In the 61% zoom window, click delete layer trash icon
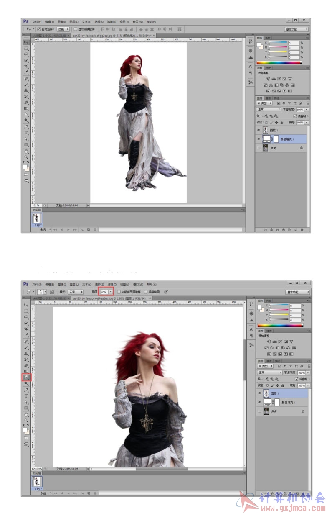332x516 pixels. click(x=302, y=230)
